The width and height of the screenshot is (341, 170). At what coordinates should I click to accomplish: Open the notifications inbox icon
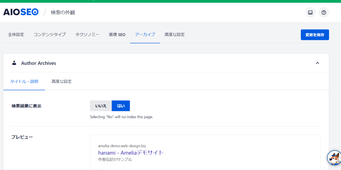(310, 13)
